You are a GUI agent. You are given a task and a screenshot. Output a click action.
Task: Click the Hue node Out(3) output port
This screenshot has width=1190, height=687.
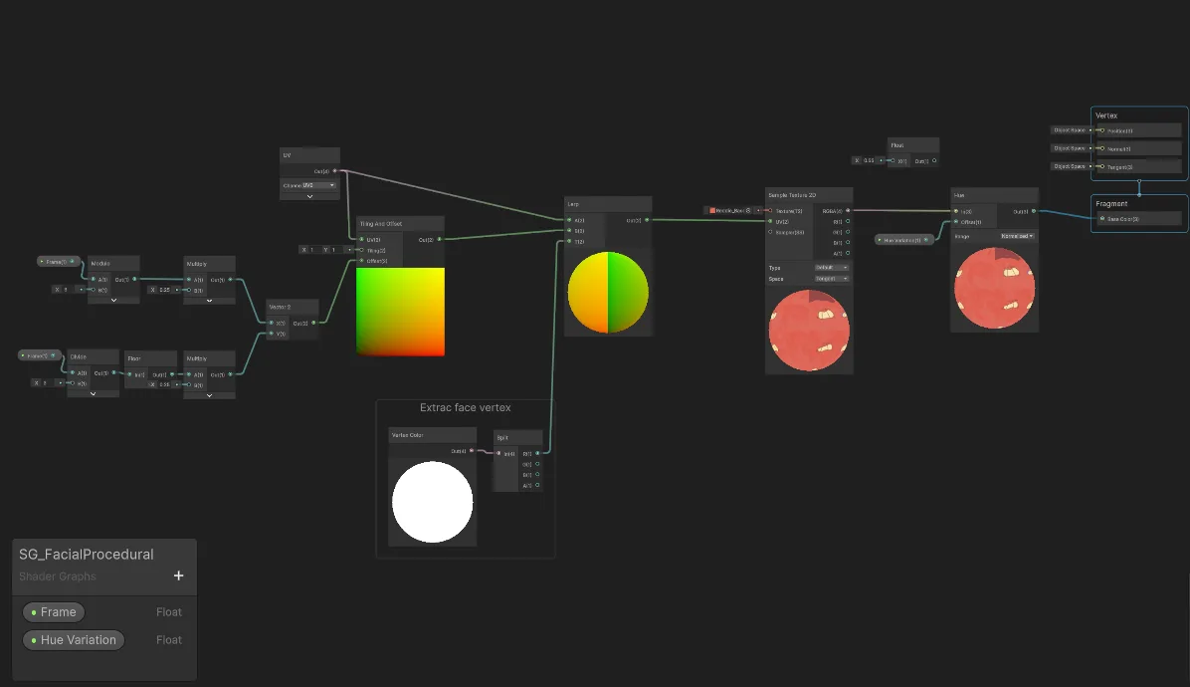coord(1034,211)
